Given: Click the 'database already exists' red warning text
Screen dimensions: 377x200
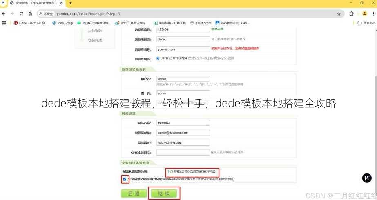Looking at the screenshot, I should pyautogui.click(x=235, y=48).
